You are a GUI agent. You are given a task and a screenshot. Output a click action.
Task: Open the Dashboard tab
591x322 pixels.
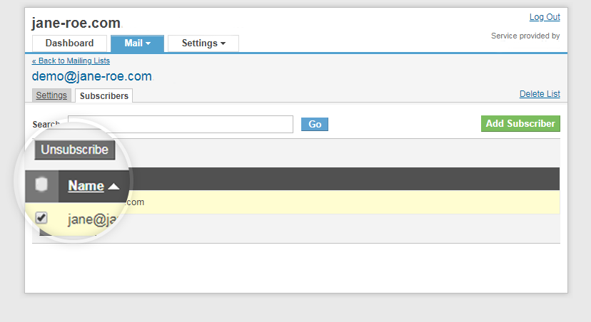click(69, 43)
